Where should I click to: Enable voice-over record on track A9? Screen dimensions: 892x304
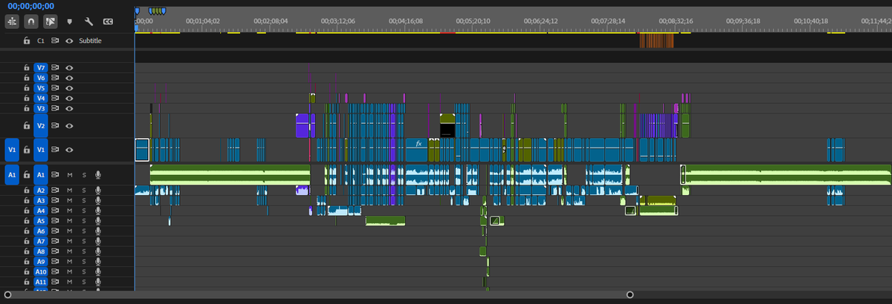point(97,262)
